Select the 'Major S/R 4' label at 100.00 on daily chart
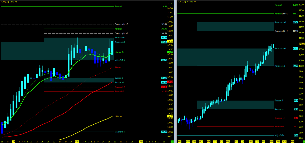Image resolution: width=305 pixels, height=143 pixels. [120, 132]
